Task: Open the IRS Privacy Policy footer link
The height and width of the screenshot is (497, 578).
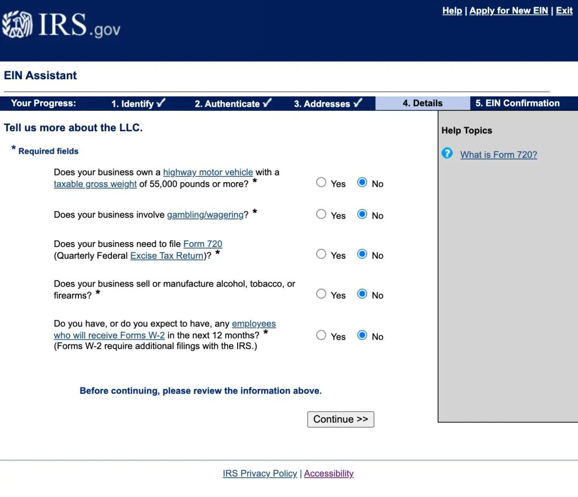Action: tap(260, 473)
